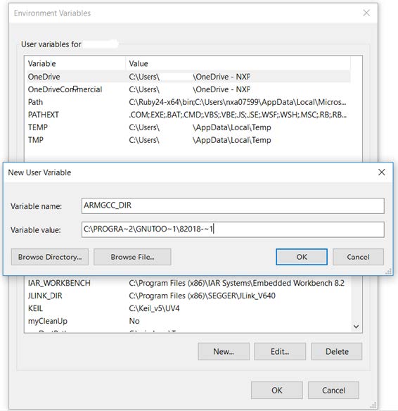398x411 pixels.
Task: Click the Variable name input field
Action: [233, 205]
